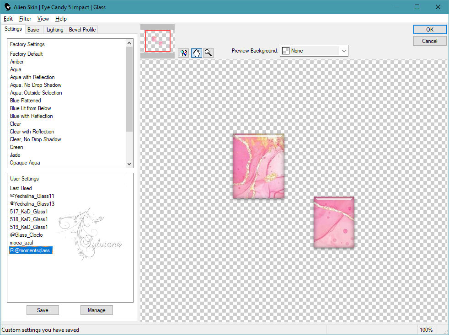The height and width of the screenshot is (335, 449).
Task: Open the Filter menu
Action: pyautogui.click(x=25, y=19)
